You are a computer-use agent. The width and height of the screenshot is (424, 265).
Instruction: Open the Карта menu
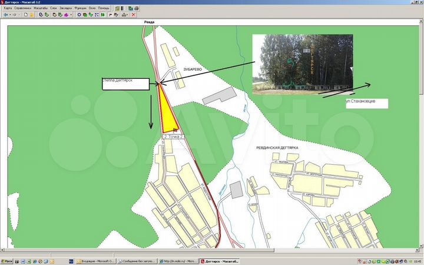click(8, 8)
